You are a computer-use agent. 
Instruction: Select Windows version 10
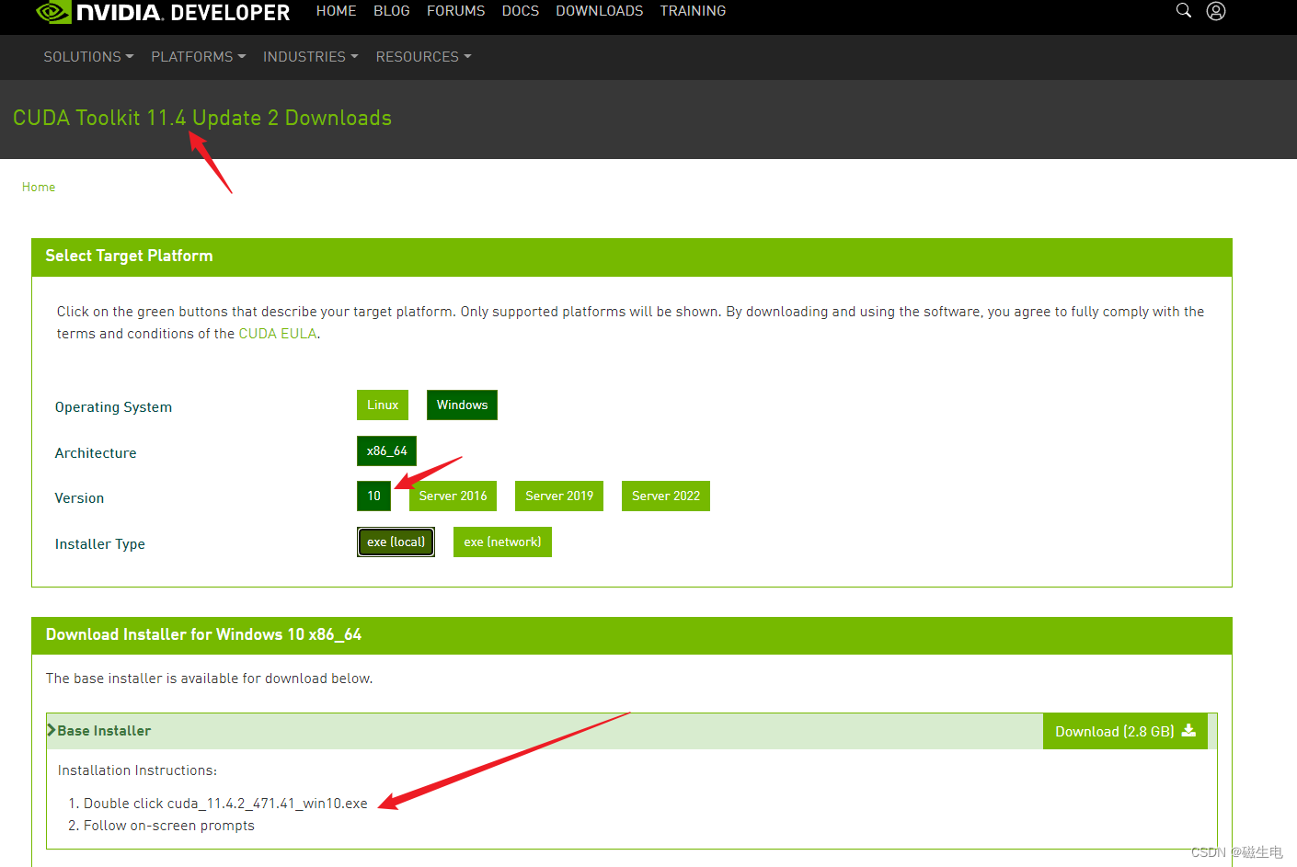373,496
